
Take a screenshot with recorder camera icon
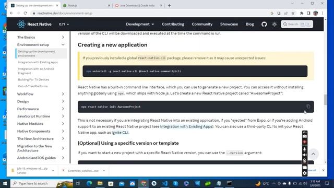tap(305, 136)
